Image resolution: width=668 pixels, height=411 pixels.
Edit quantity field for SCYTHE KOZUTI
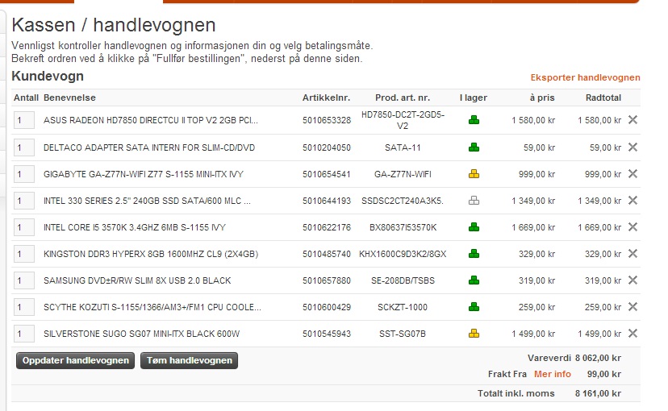pyautogui.click(x=24, y=307)
